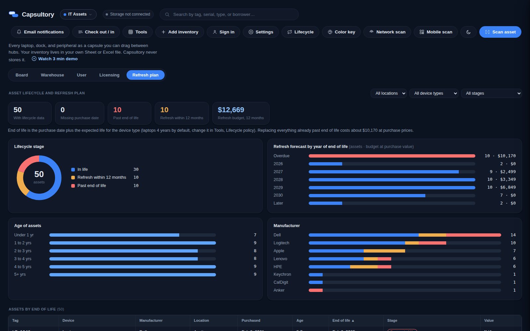Viewport: 530px width, 331px height.
Task: Click the grid icon in Tools
Action: pos(131,32)
